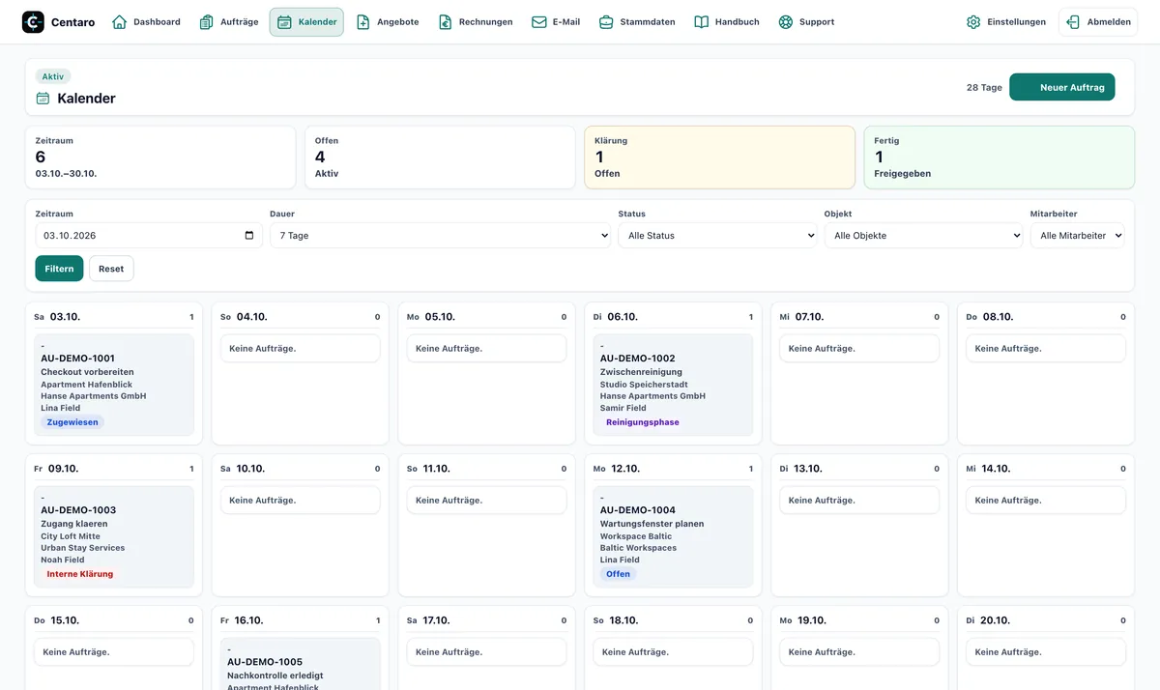Open the Dauer dropdown showing 7 Tage
The width and height of the screenshot is (1160, 690).
[440, 236]
